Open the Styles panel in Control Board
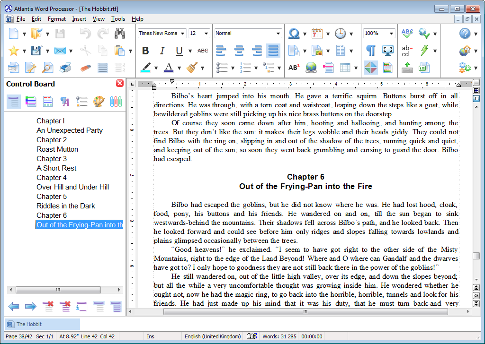The image size is (485, 344). click(x=64, y=102)
